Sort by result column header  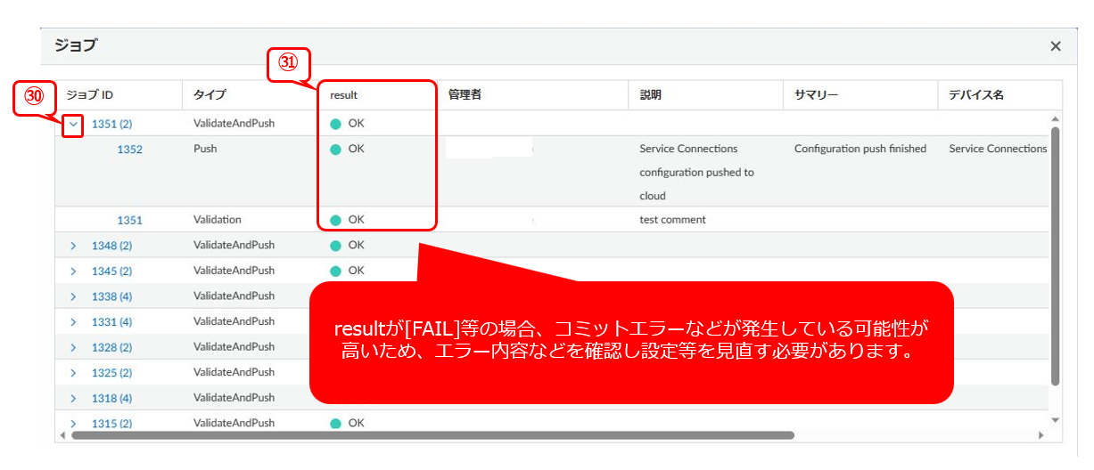click(x=344, y=94)
